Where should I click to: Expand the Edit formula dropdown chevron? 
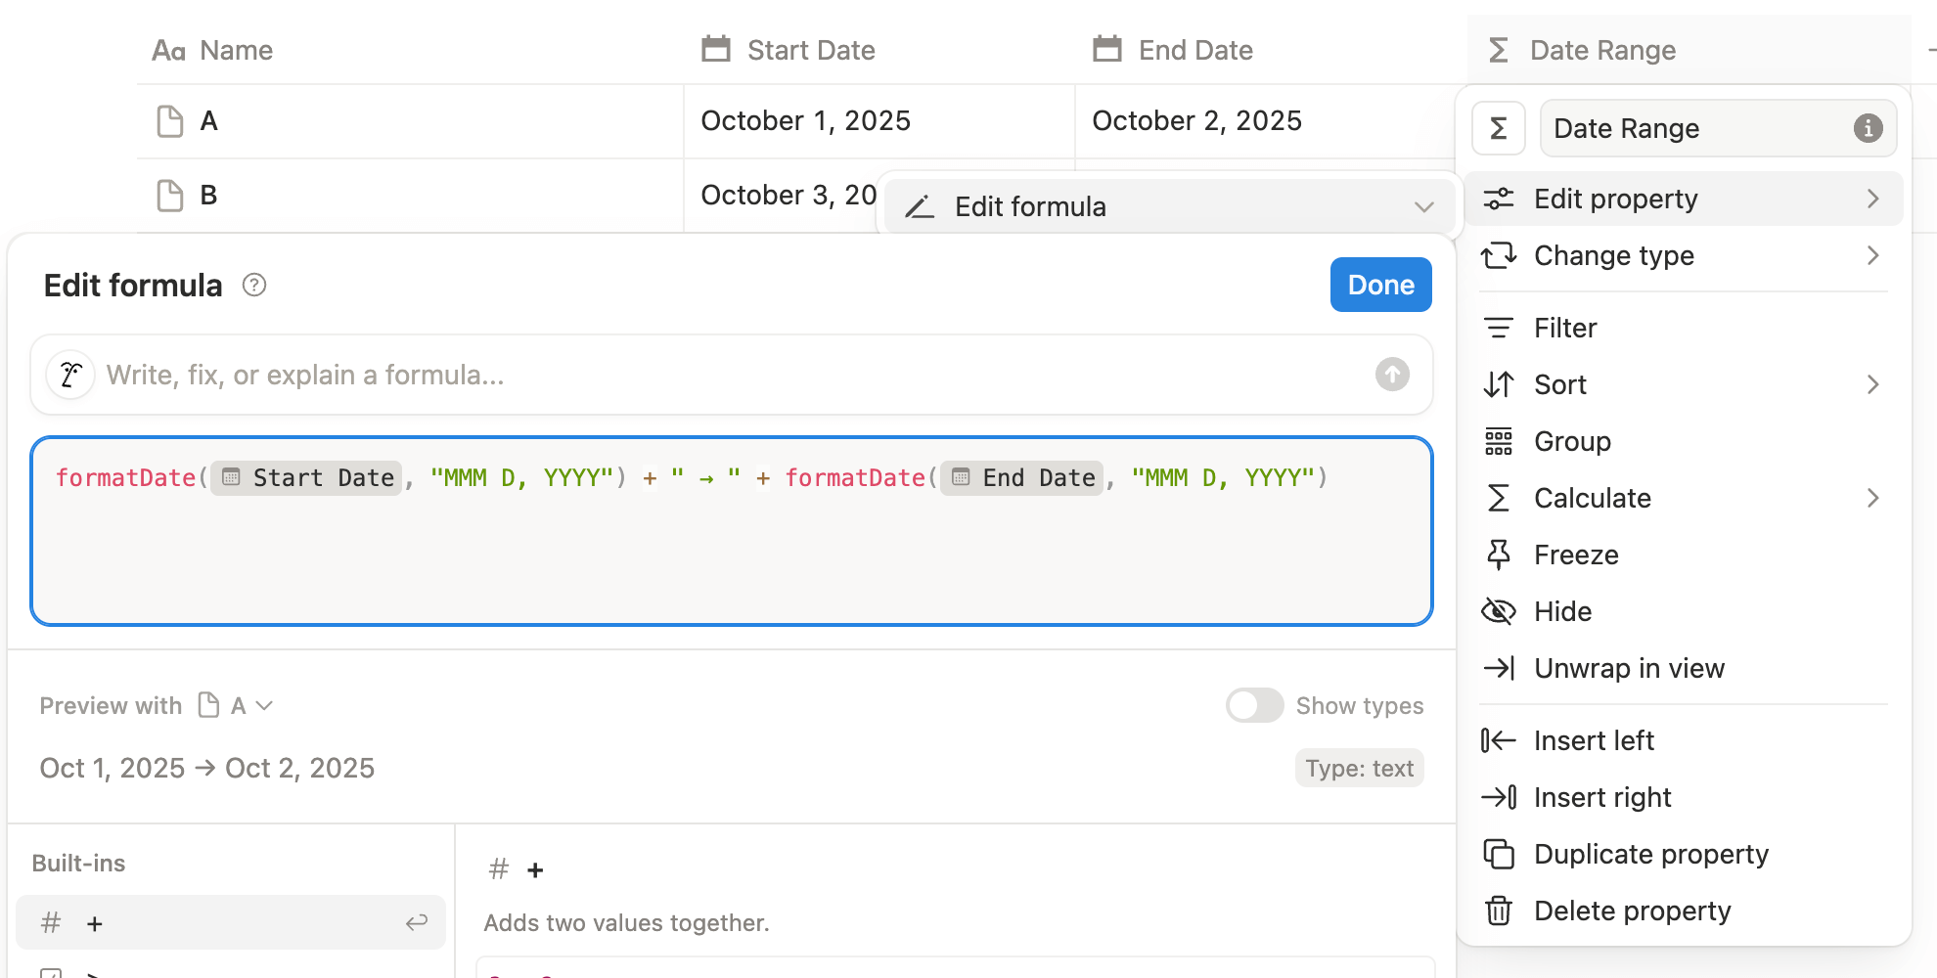coord(1424,206)
